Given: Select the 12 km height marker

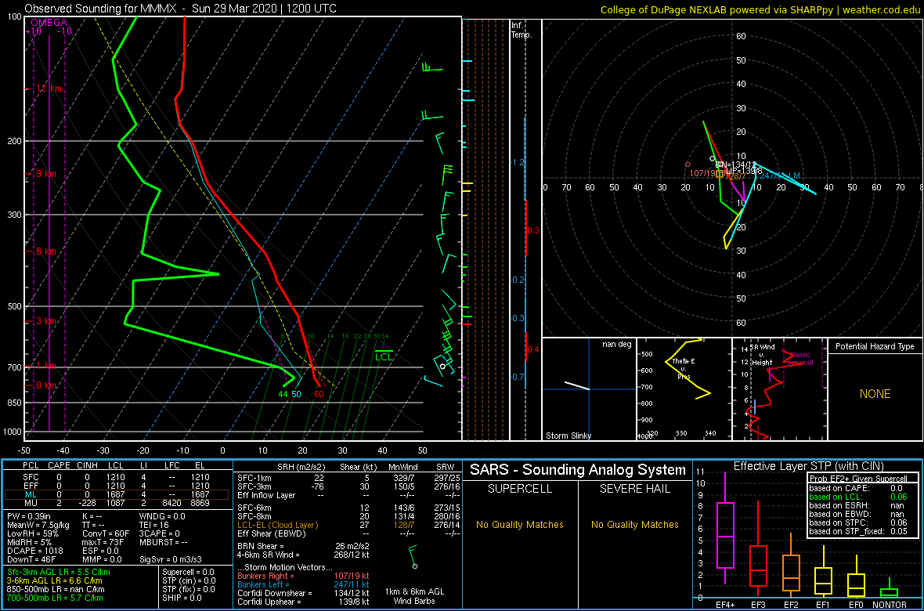Looking at the screenshot, I should (x=49, y=89).
